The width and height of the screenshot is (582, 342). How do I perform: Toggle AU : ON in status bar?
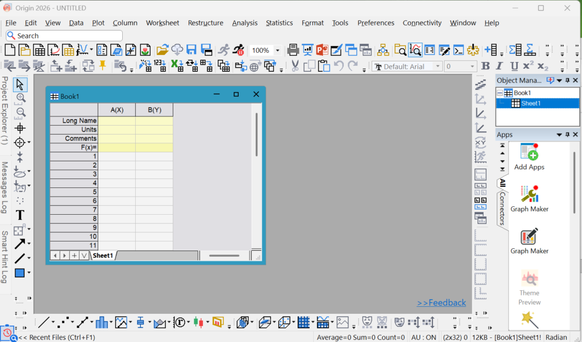tap(423, 337)
